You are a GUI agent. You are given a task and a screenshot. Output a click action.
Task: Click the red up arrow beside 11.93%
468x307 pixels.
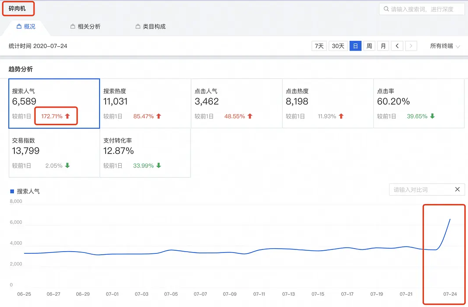click(x=342, y=116)
